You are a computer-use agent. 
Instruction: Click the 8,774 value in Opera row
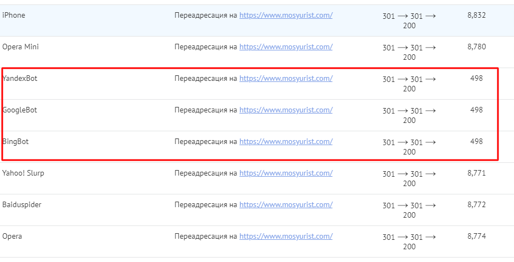pyautogui.click(x=477, y=236)
